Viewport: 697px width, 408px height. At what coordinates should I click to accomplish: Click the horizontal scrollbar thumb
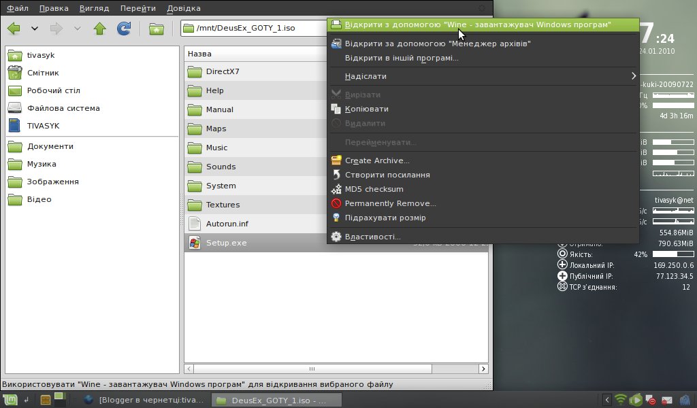coord(312,369)
